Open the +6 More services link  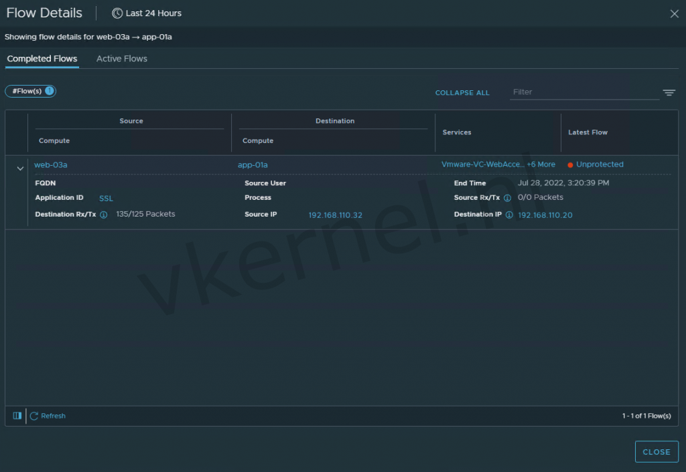tap(541, 164)
